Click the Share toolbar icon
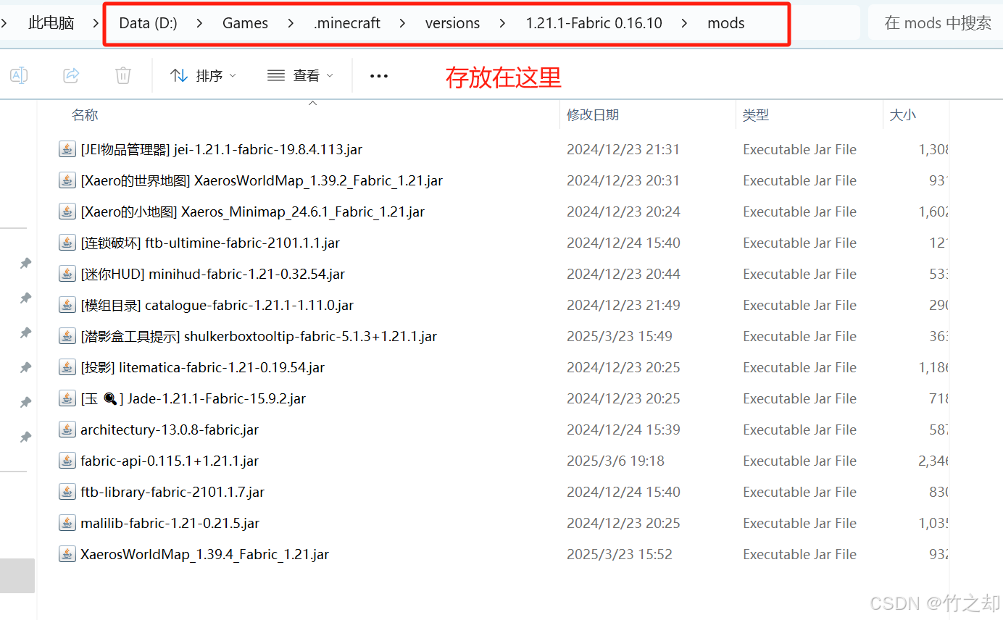1003x620 pixels. pyautogui.click(x=71, y=75)
